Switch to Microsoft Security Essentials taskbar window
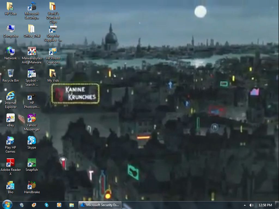Image resolution: width=279 pixels, height=209 pixels. 100,205
